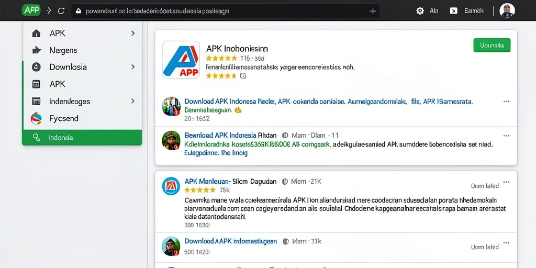Expand the Downlosia sidebar chevron
536x268 pixels.
click(133, 67)
